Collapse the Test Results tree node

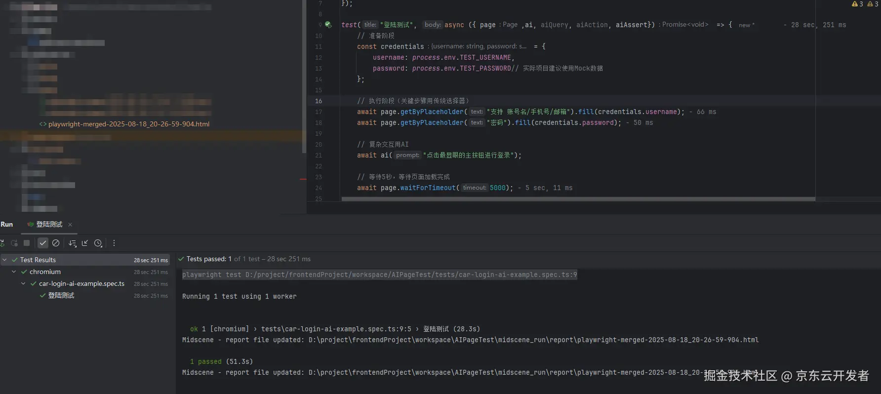(4, 260)
